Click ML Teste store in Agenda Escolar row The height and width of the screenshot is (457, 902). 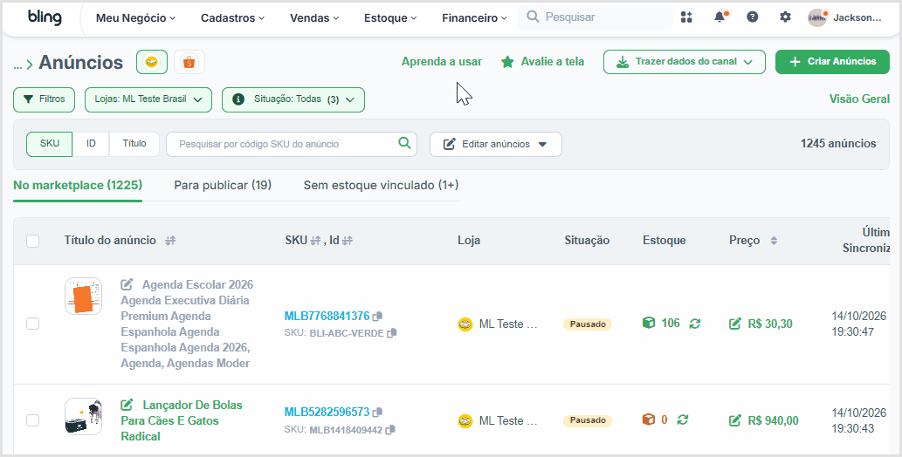(498, 324)
